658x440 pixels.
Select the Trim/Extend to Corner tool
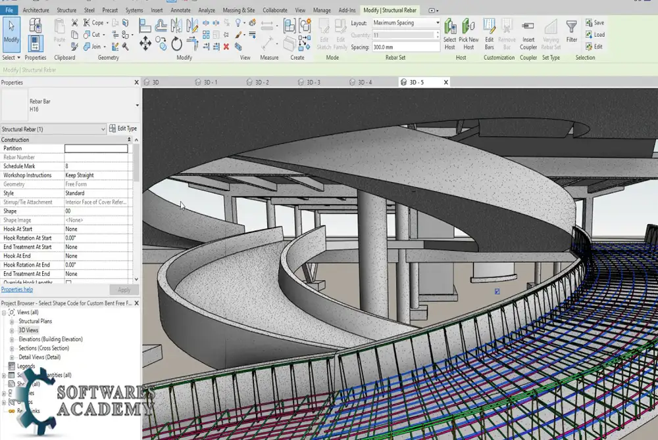[192, 43]
